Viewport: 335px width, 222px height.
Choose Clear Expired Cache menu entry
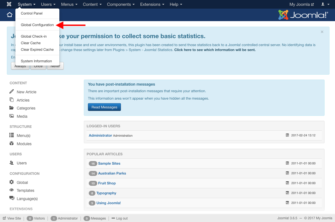37,50
